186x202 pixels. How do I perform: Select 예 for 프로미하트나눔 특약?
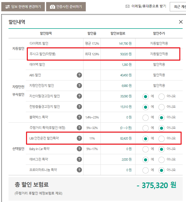point(146,170)
